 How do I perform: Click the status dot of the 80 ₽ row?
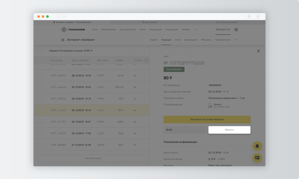[x=135, y=110]
